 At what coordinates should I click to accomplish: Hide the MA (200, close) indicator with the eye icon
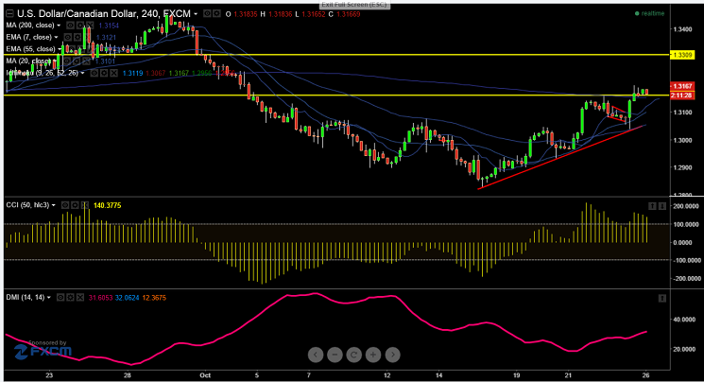click(71, 26)
